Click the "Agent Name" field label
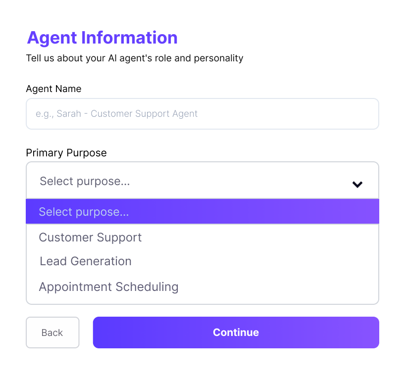Screen dimensions: 404x380 point(53,89)
